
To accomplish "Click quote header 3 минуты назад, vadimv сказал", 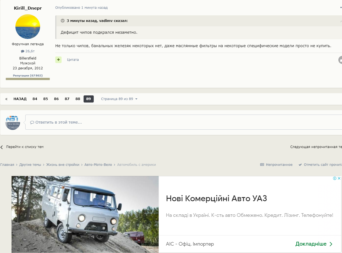I will coord(97,21).
